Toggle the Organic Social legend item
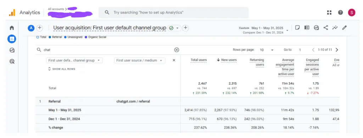This screenshot has width=363, height=138. (96, 37)
